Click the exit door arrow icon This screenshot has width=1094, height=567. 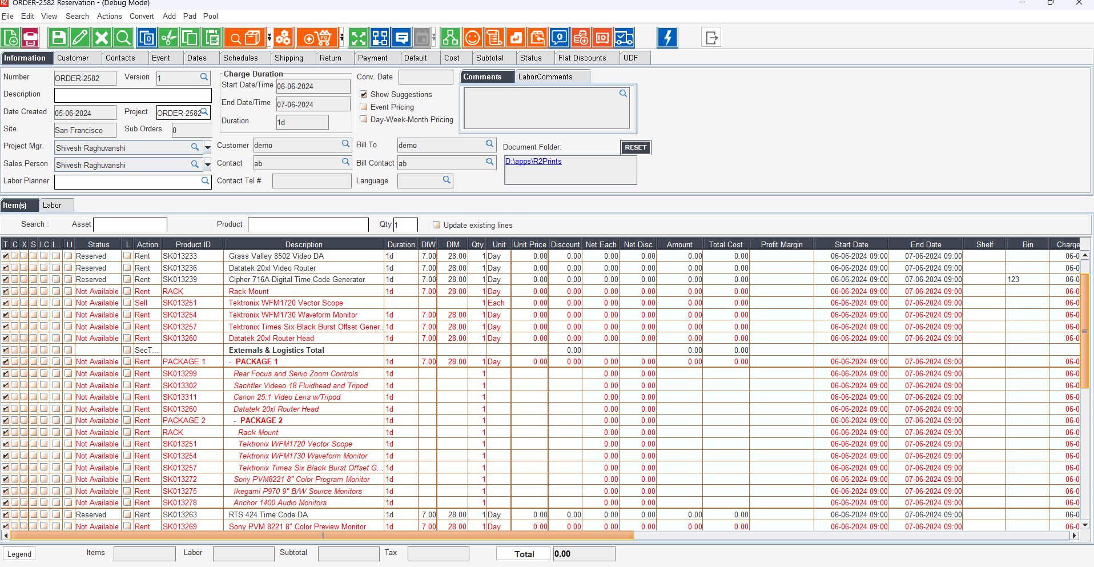[x=711, y=38]
